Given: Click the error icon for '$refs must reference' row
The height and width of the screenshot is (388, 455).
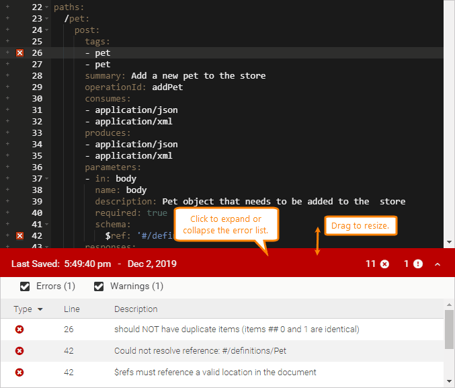Looking at the screenshot, I should (x=19, y=373).
